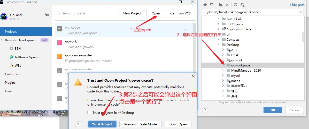Choose Preview in Safe Mode
The image size is (309, 129).
point(141,124)
